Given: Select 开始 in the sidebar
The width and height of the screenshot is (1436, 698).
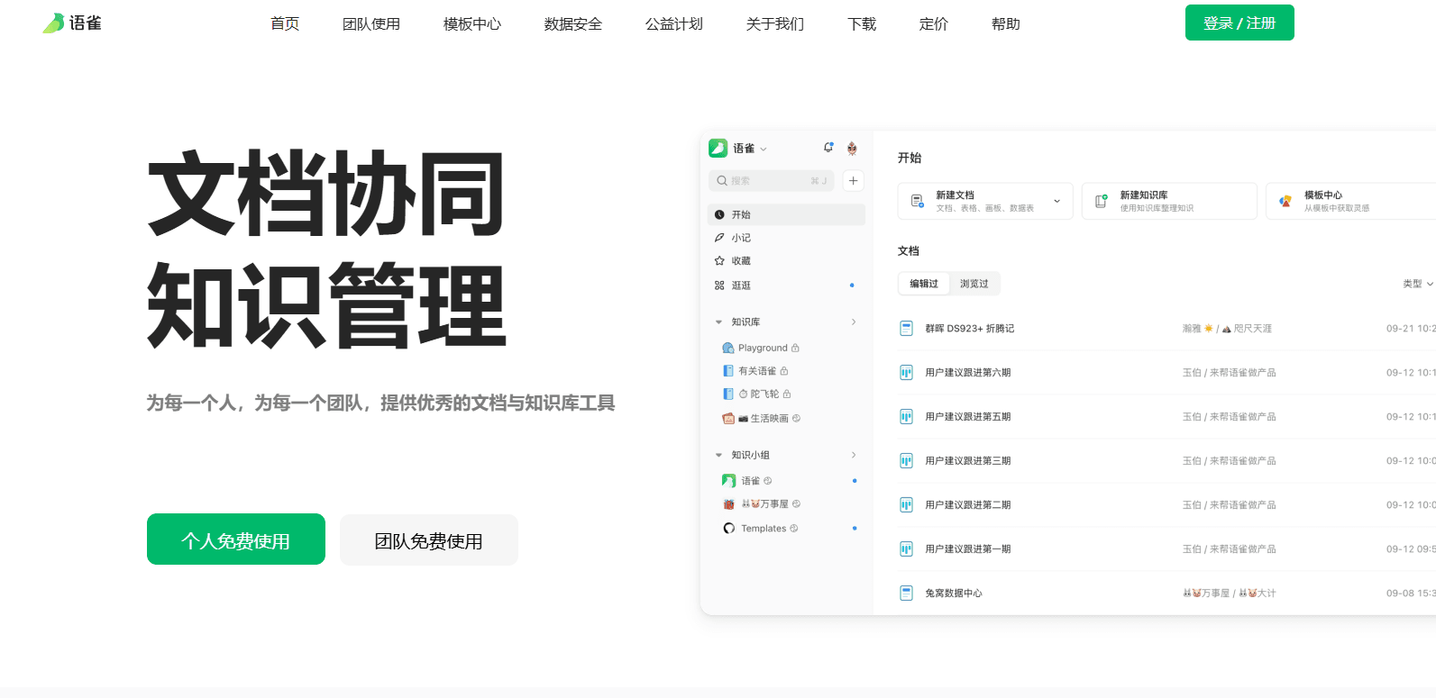Looking at the screenshot, I should point(787,214).
